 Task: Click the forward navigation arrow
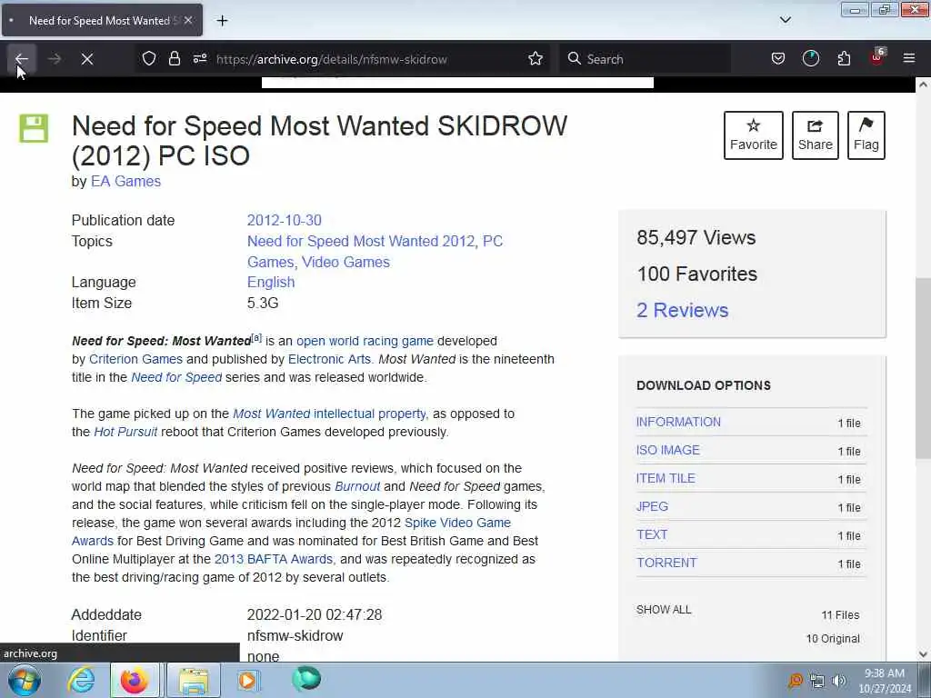54,59
